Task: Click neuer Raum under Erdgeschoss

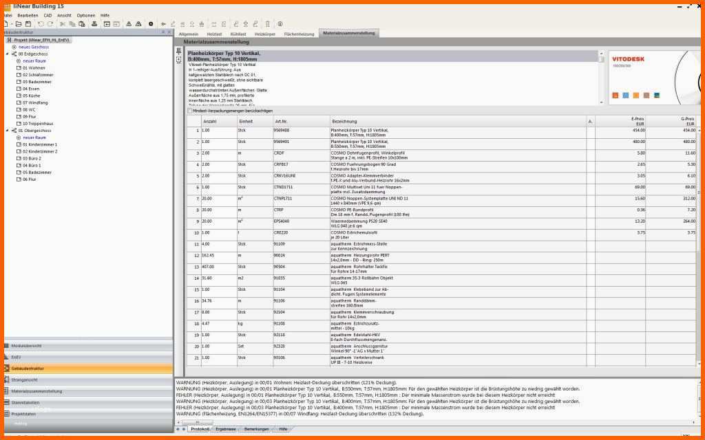Action: pos(34,60)
